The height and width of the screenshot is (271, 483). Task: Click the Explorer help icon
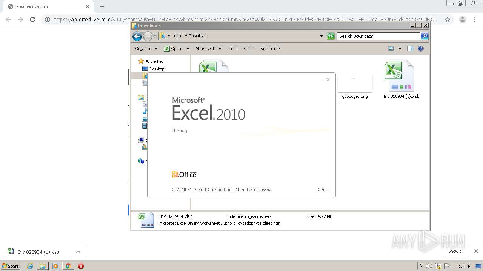(x=421, y=49)
